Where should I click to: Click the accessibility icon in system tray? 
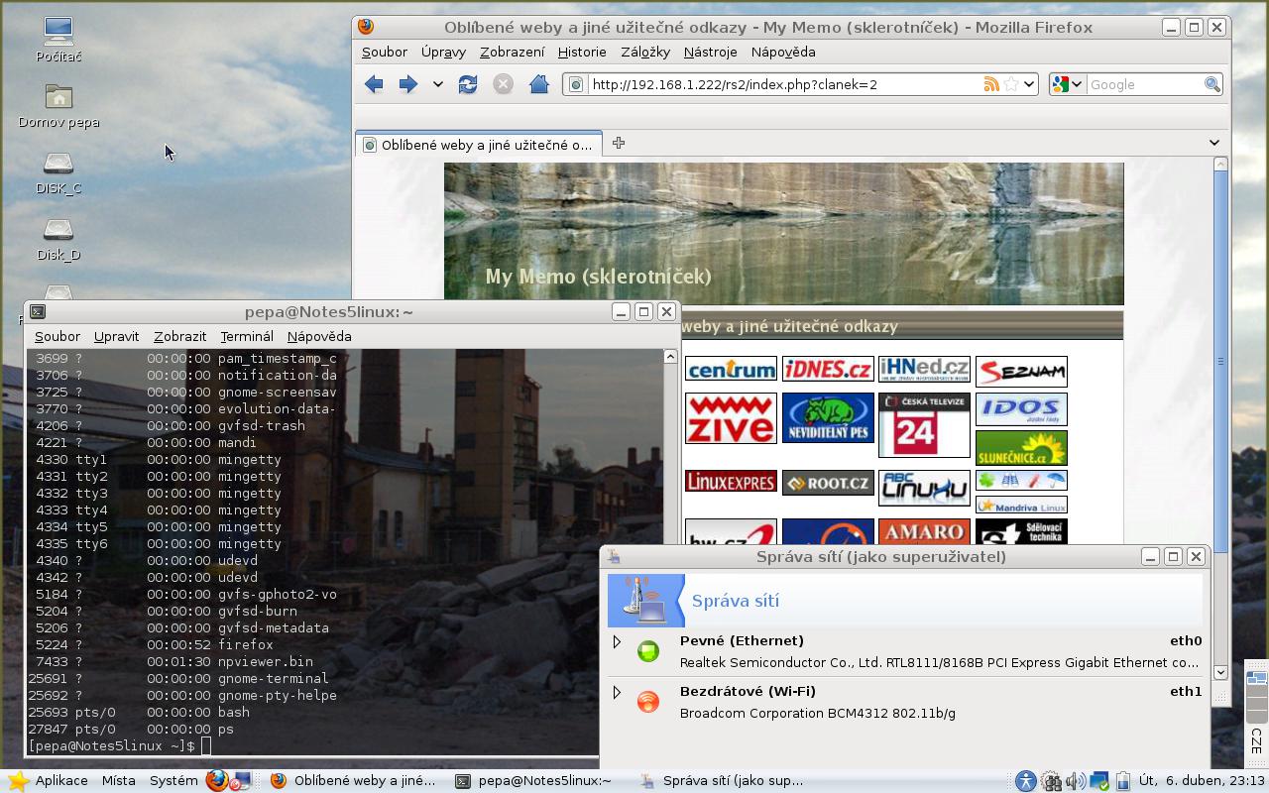click(x=1025, y=781)
